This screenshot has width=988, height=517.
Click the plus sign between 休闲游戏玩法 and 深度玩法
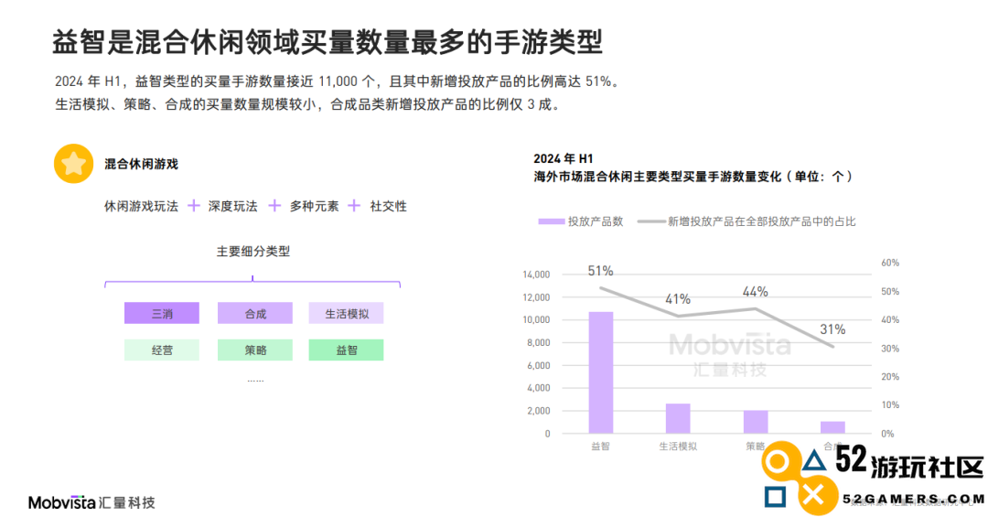[x=194, y=206]
